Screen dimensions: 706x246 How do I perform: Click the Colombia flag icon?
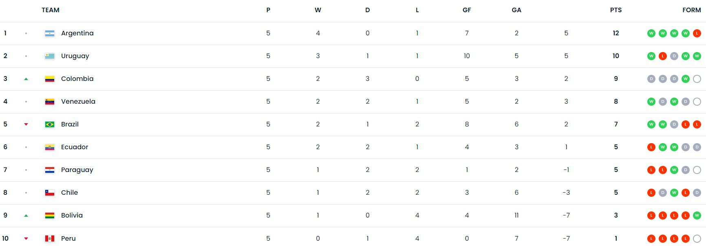tap(50, 79)
